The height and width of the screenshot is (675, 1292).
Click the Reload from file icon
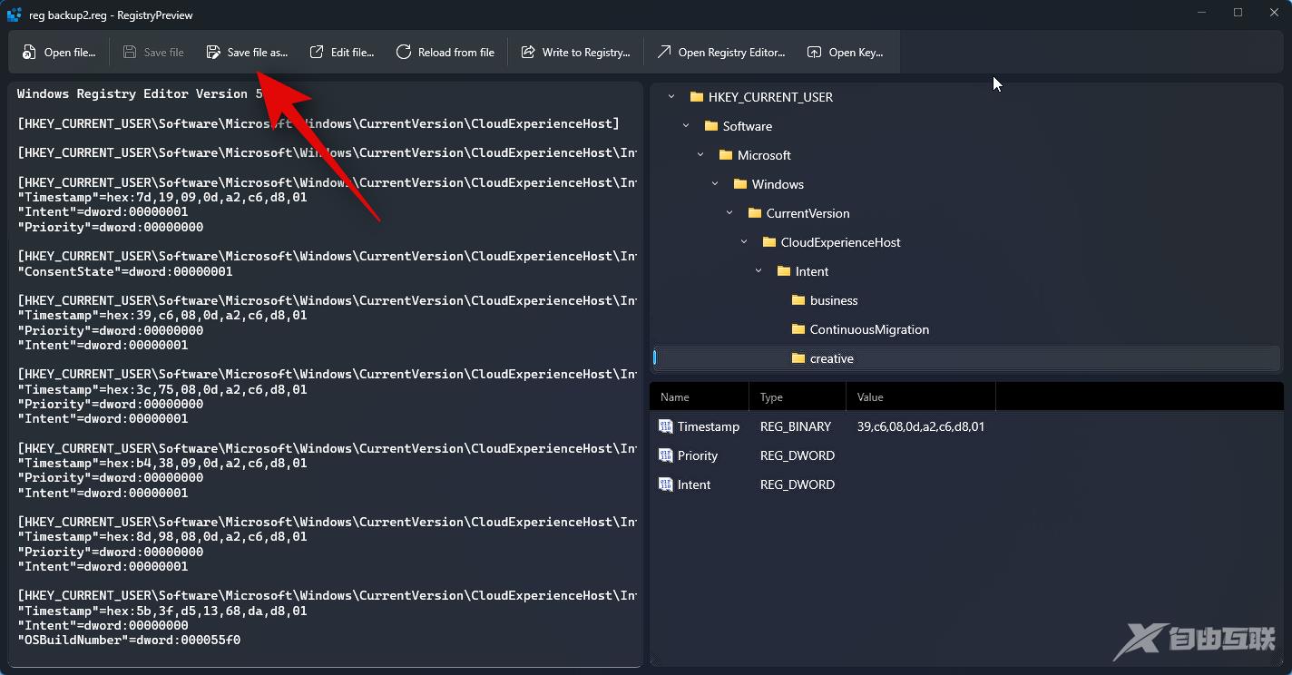click(404, 53)
